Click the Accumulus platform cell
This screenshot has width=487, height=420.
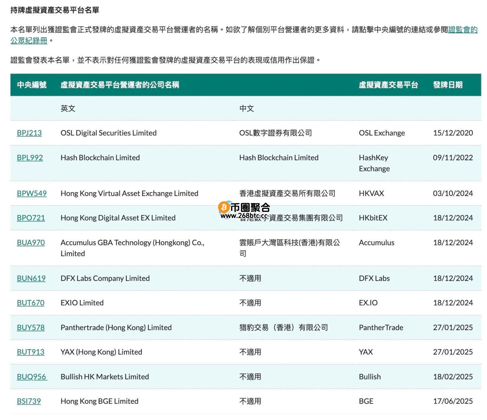click(x=377, y=242)
